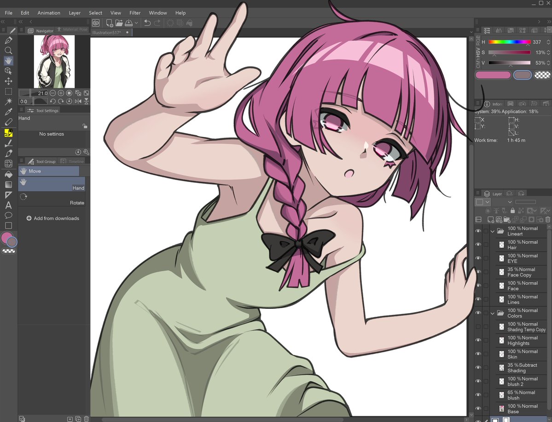Toggle the lock layer icon
The height and width of the screenshot is (422, 552).
[512, 211]
